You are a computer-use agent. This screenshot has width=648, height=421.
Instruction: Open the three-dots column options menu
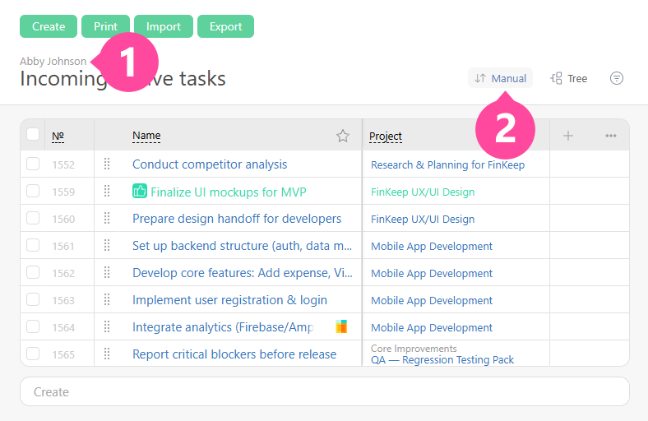point(611,136)
